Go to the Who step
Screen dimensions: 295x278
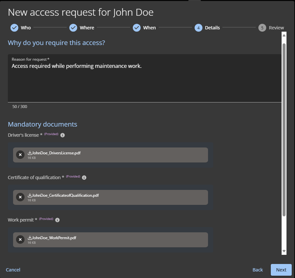[x=14, y=28]
